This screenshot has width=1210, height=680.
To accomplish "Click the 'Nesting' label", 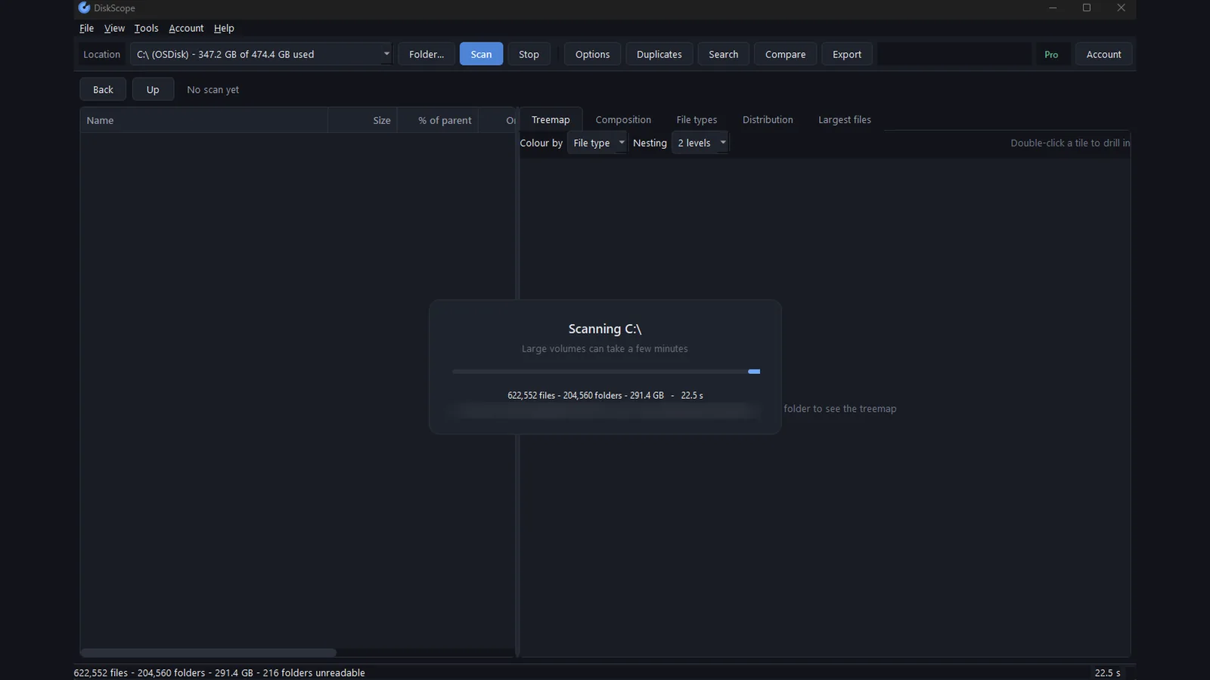I will [x=650, y=143].
